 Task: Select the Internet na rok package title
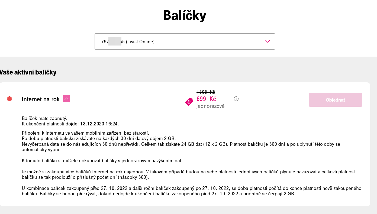click(x=41, y=99)
